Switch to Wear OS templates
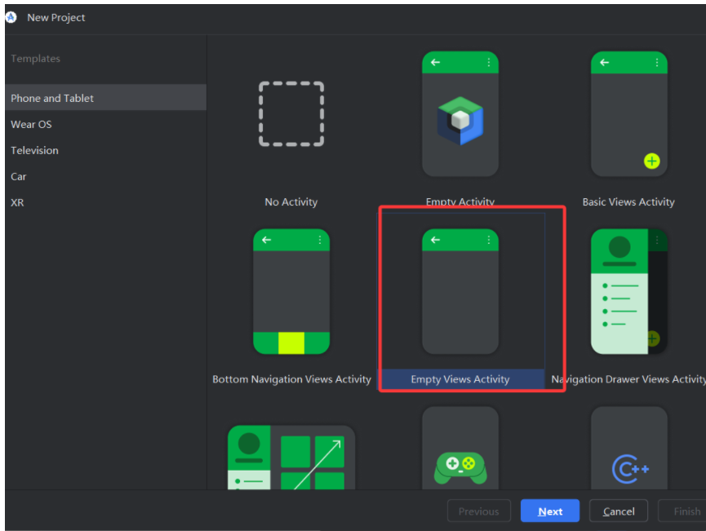Viewport: 706px width, 531px height. click(x=106, y=124)
